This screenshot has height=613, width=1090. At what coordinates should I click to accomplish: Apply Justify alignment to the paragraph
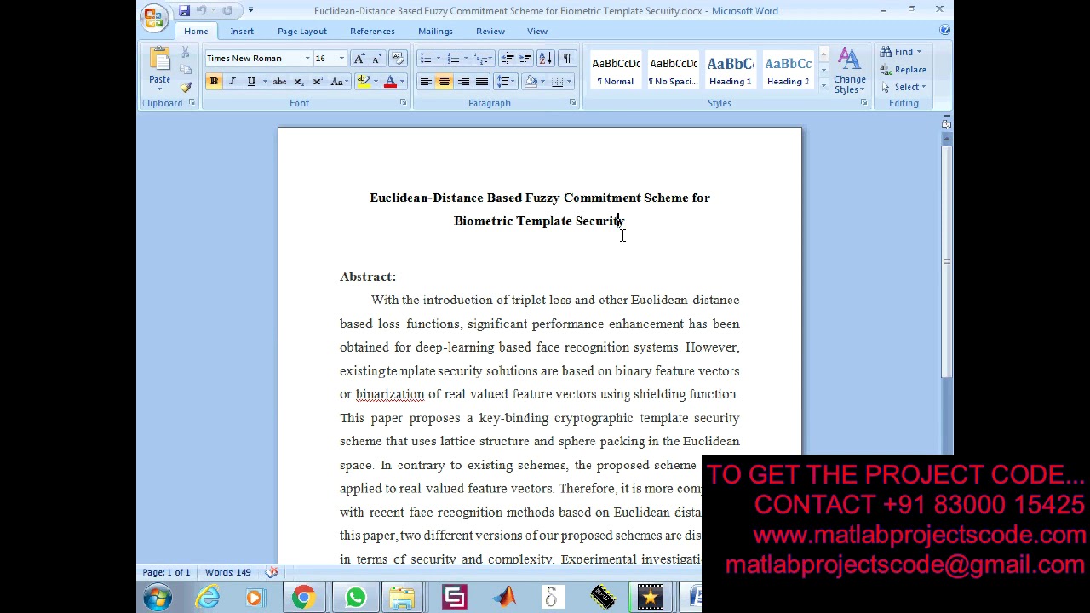pos(482,82)
